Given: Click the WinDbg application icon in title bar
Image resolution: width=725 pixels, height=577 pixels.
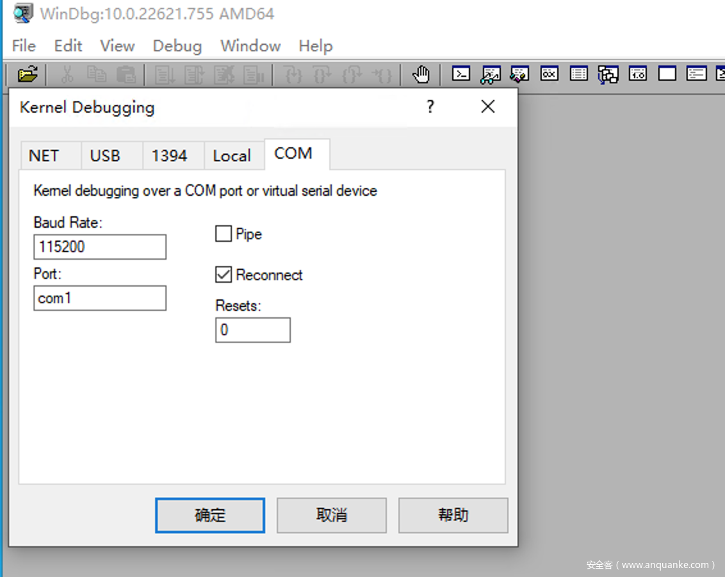Looking at the screenshot, I should coord(22,13).
